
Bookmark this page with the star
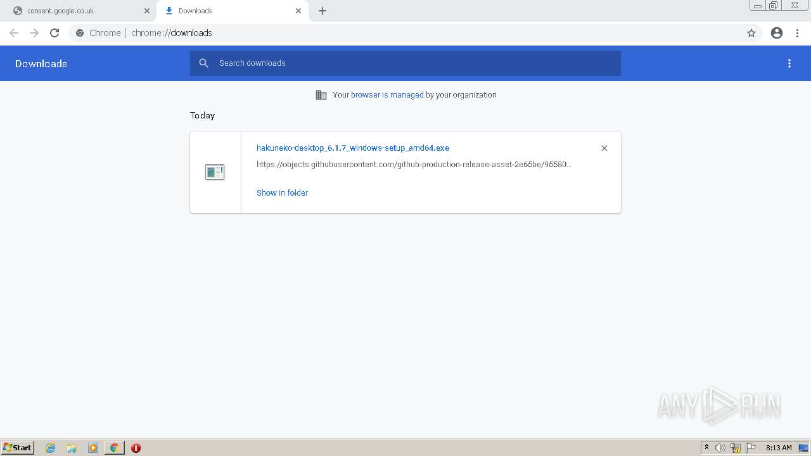751,33
